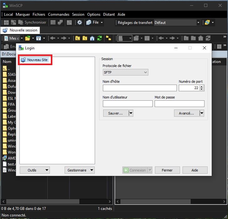
Task: Click the globe synchronize sessions icon
Action: click(207, 22)
